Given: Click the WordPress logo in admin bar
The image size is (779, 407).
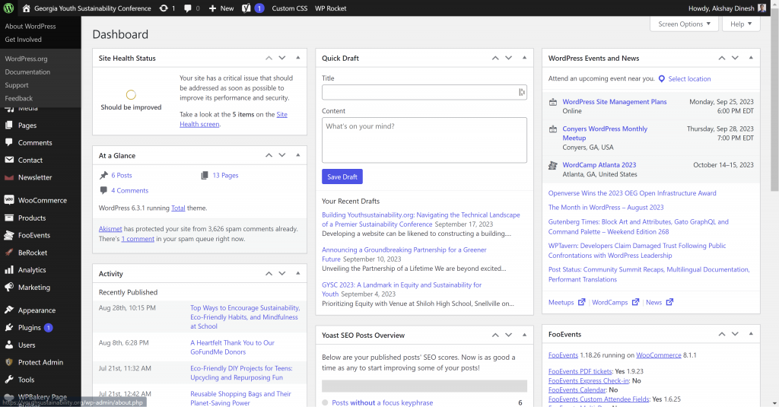Looking at the screenshot, I should point(9,8).
